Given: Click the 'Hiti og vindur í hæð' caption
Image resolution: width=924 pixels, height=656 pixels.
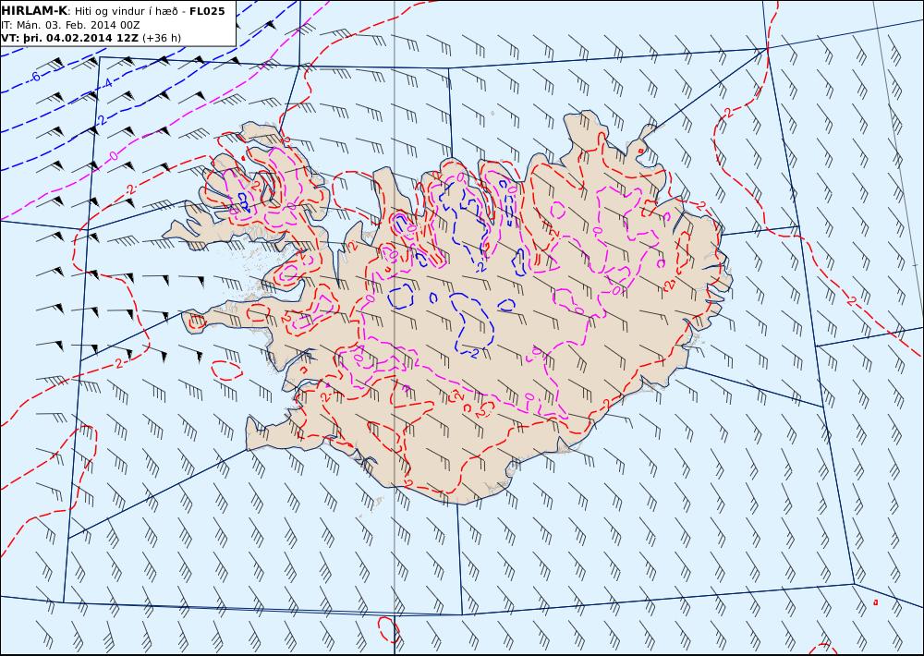Looking at the screenshot, I should [127, 12].
